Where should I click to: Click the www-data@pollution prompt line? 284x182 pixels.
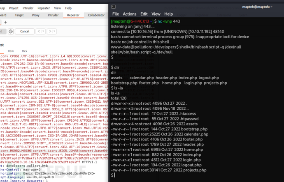[176, 47]
